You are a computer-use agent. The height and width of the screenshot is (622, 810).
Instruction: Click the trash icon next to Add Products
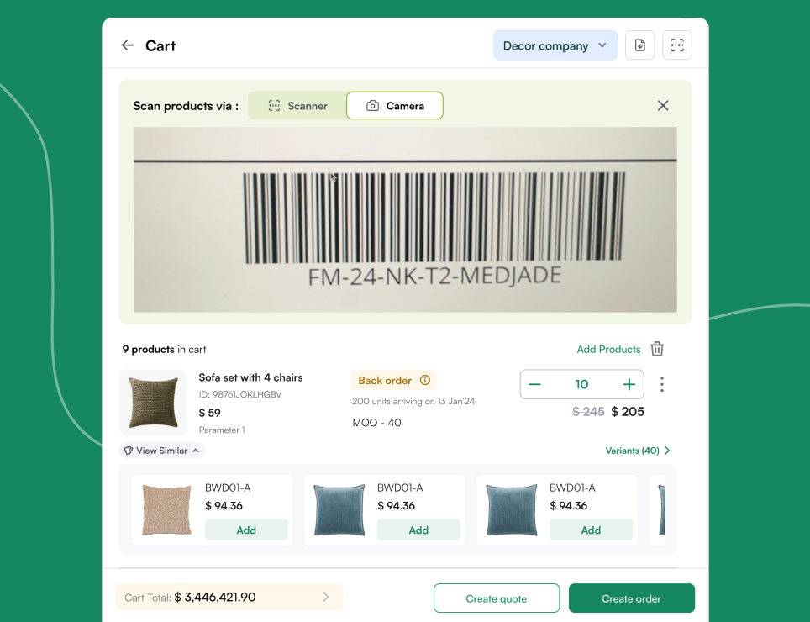pos(657,348)
